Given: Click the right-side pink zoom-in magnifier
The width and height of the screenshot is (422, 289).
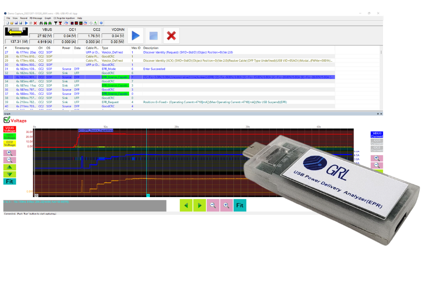Looking at the screenshot, I should tap(377, 158).
